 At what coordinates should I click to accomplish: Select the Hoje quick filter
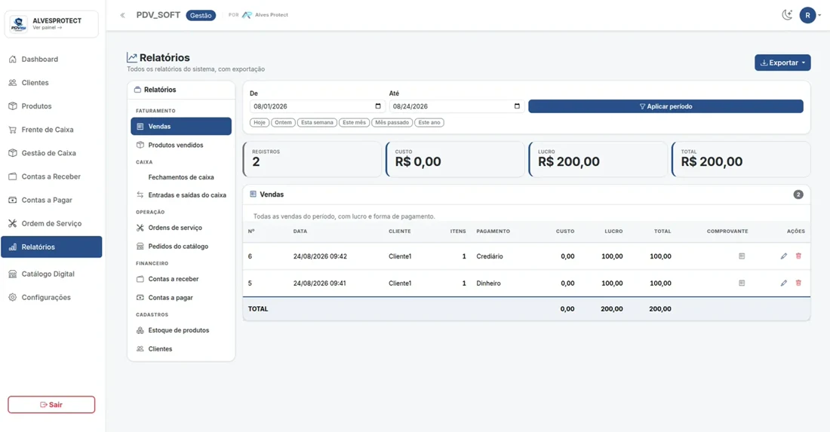(x=260, y=122)
